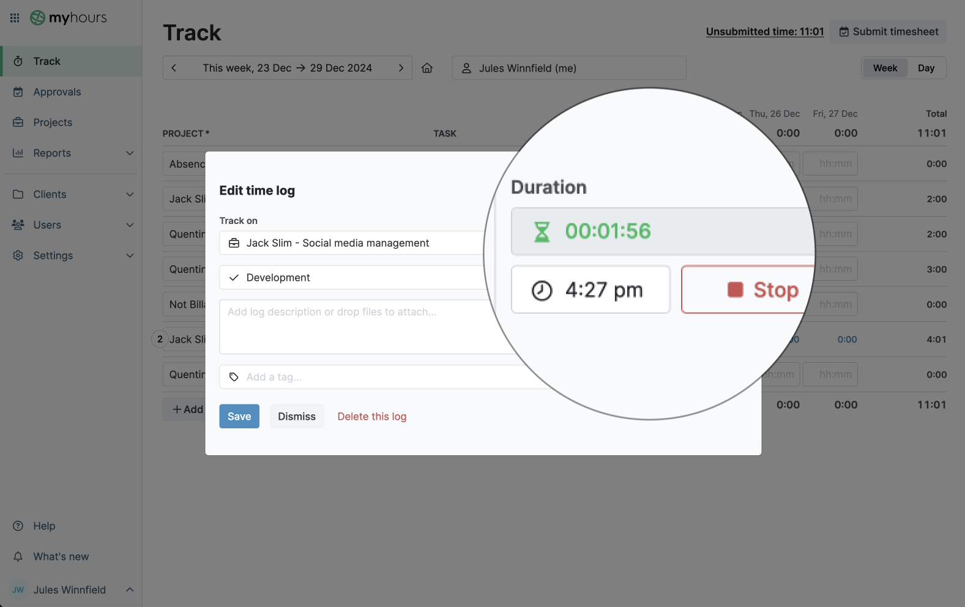Switch to Week view
The image size is (965, 607).
pyautogui.click(x=885, y=68)
